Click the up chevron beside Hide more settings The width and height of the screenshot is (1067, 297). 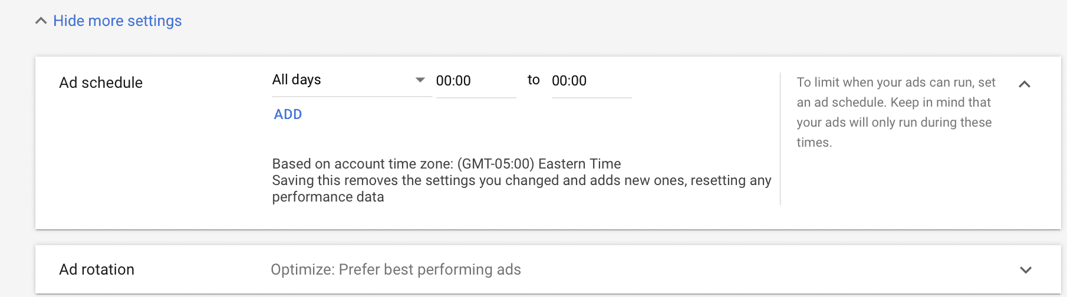[41, 21]
